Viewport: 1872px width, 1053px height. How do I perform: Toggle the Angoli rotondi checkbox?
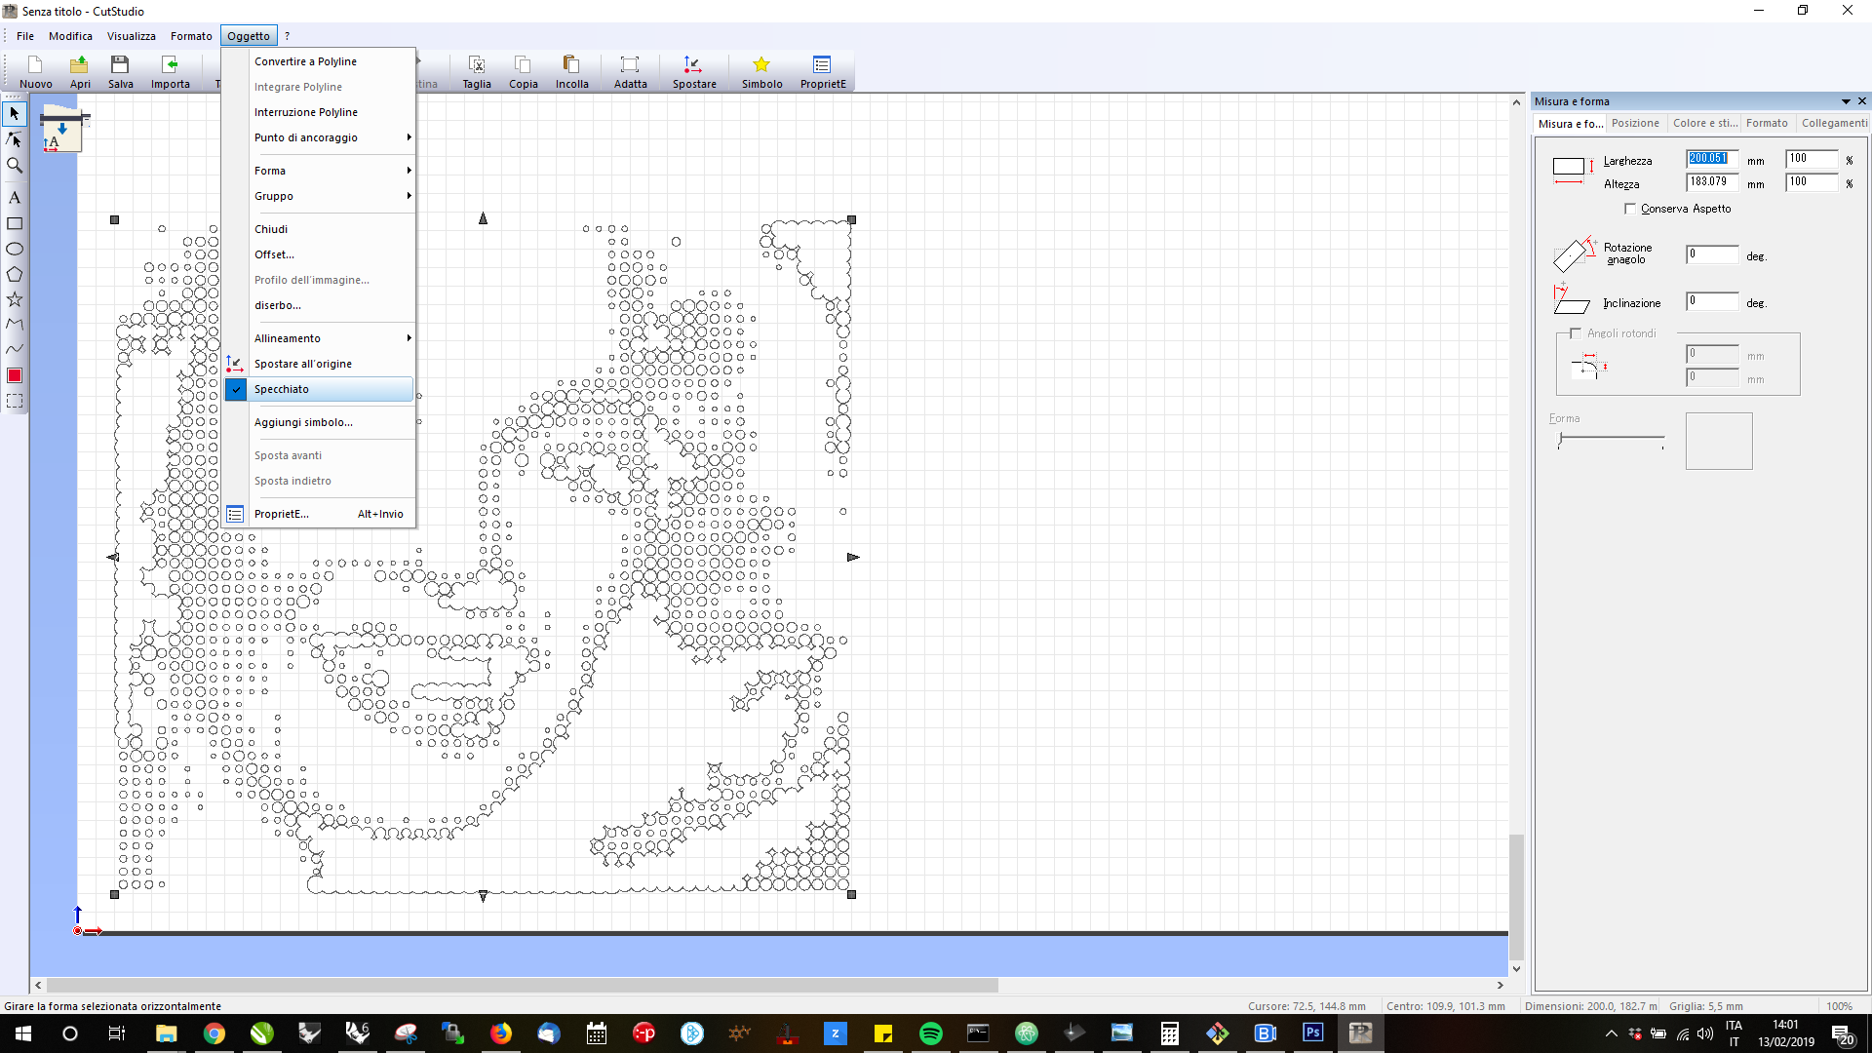coord(1576,333)
